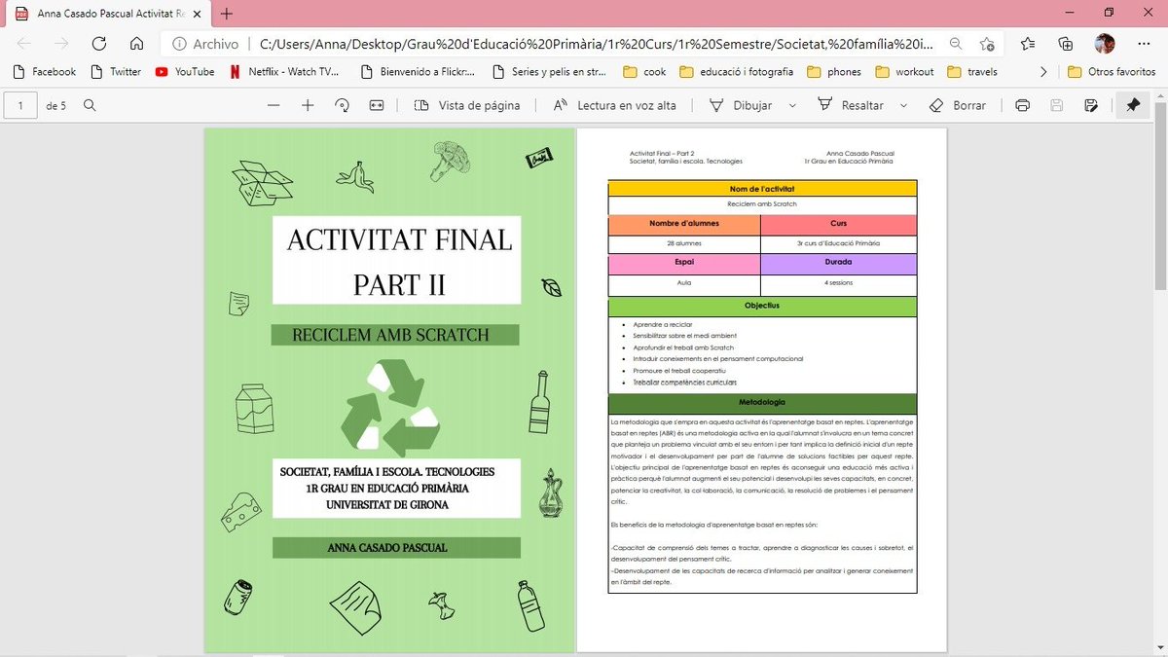
Task: Open the cook favorites folder
Action: (x=644, y=71)
